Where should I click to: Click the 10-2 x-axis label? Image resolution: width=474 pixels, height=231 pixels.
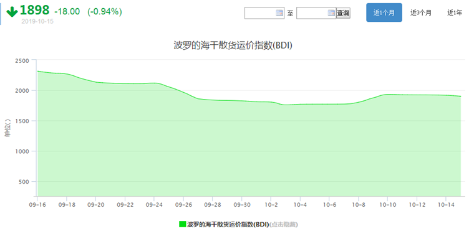coord(271,205)
